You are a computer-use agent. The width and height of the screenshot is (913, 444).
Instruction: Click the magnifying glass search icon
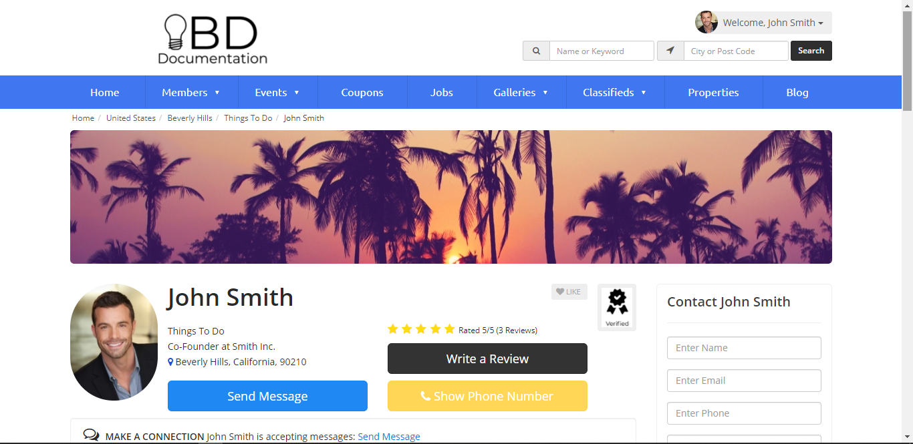pos(536,51)
